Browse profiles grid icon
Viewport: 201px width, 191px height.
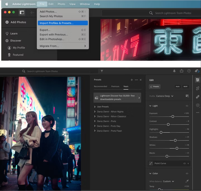point(187,96)
